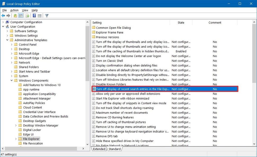This screenshot has height=157, width=257.
Task: Open Help using the question mark icon
Action: 34,15
